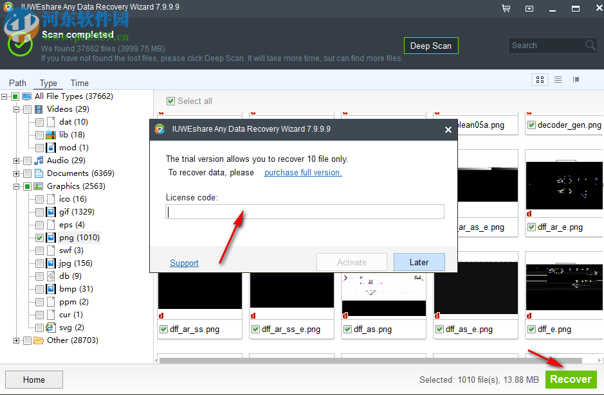The image size is (604, 395).
Task: Click the dff_as_e.png file name
Action: click(x=469, y=329)
